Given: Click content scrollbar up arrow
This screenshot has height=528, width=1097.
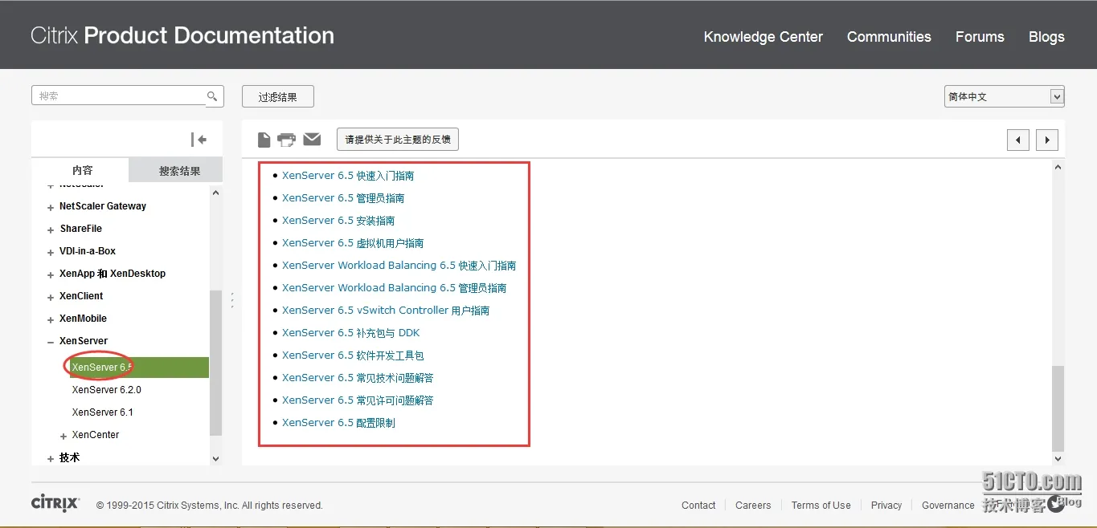Looking at the screenshot, I should point(1058,167).
